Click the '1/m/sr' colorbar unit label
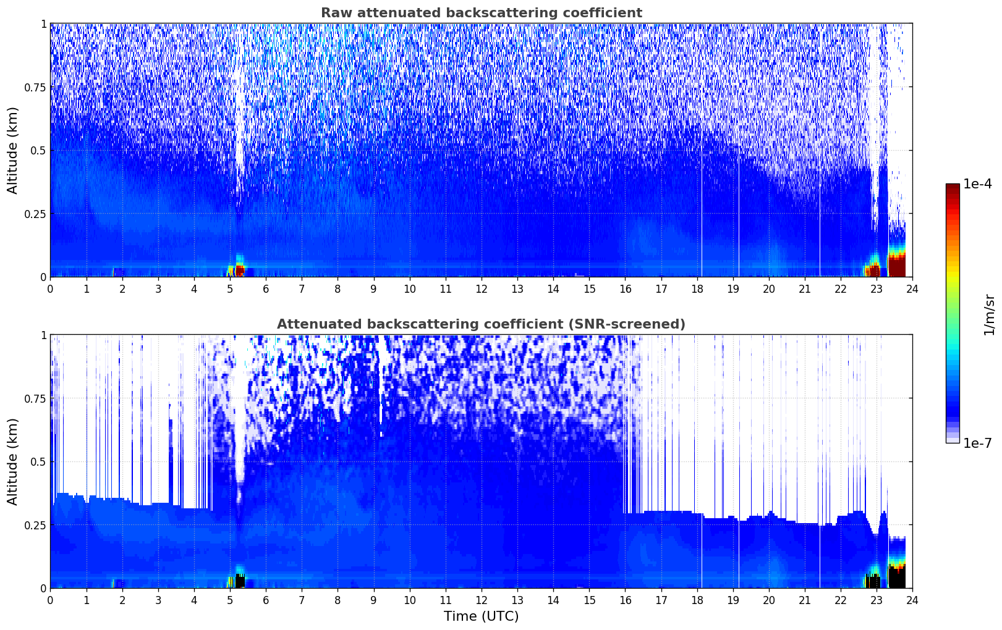This screenshot has width=1002, height=630. pyautogui.click(x=989, y=314)
